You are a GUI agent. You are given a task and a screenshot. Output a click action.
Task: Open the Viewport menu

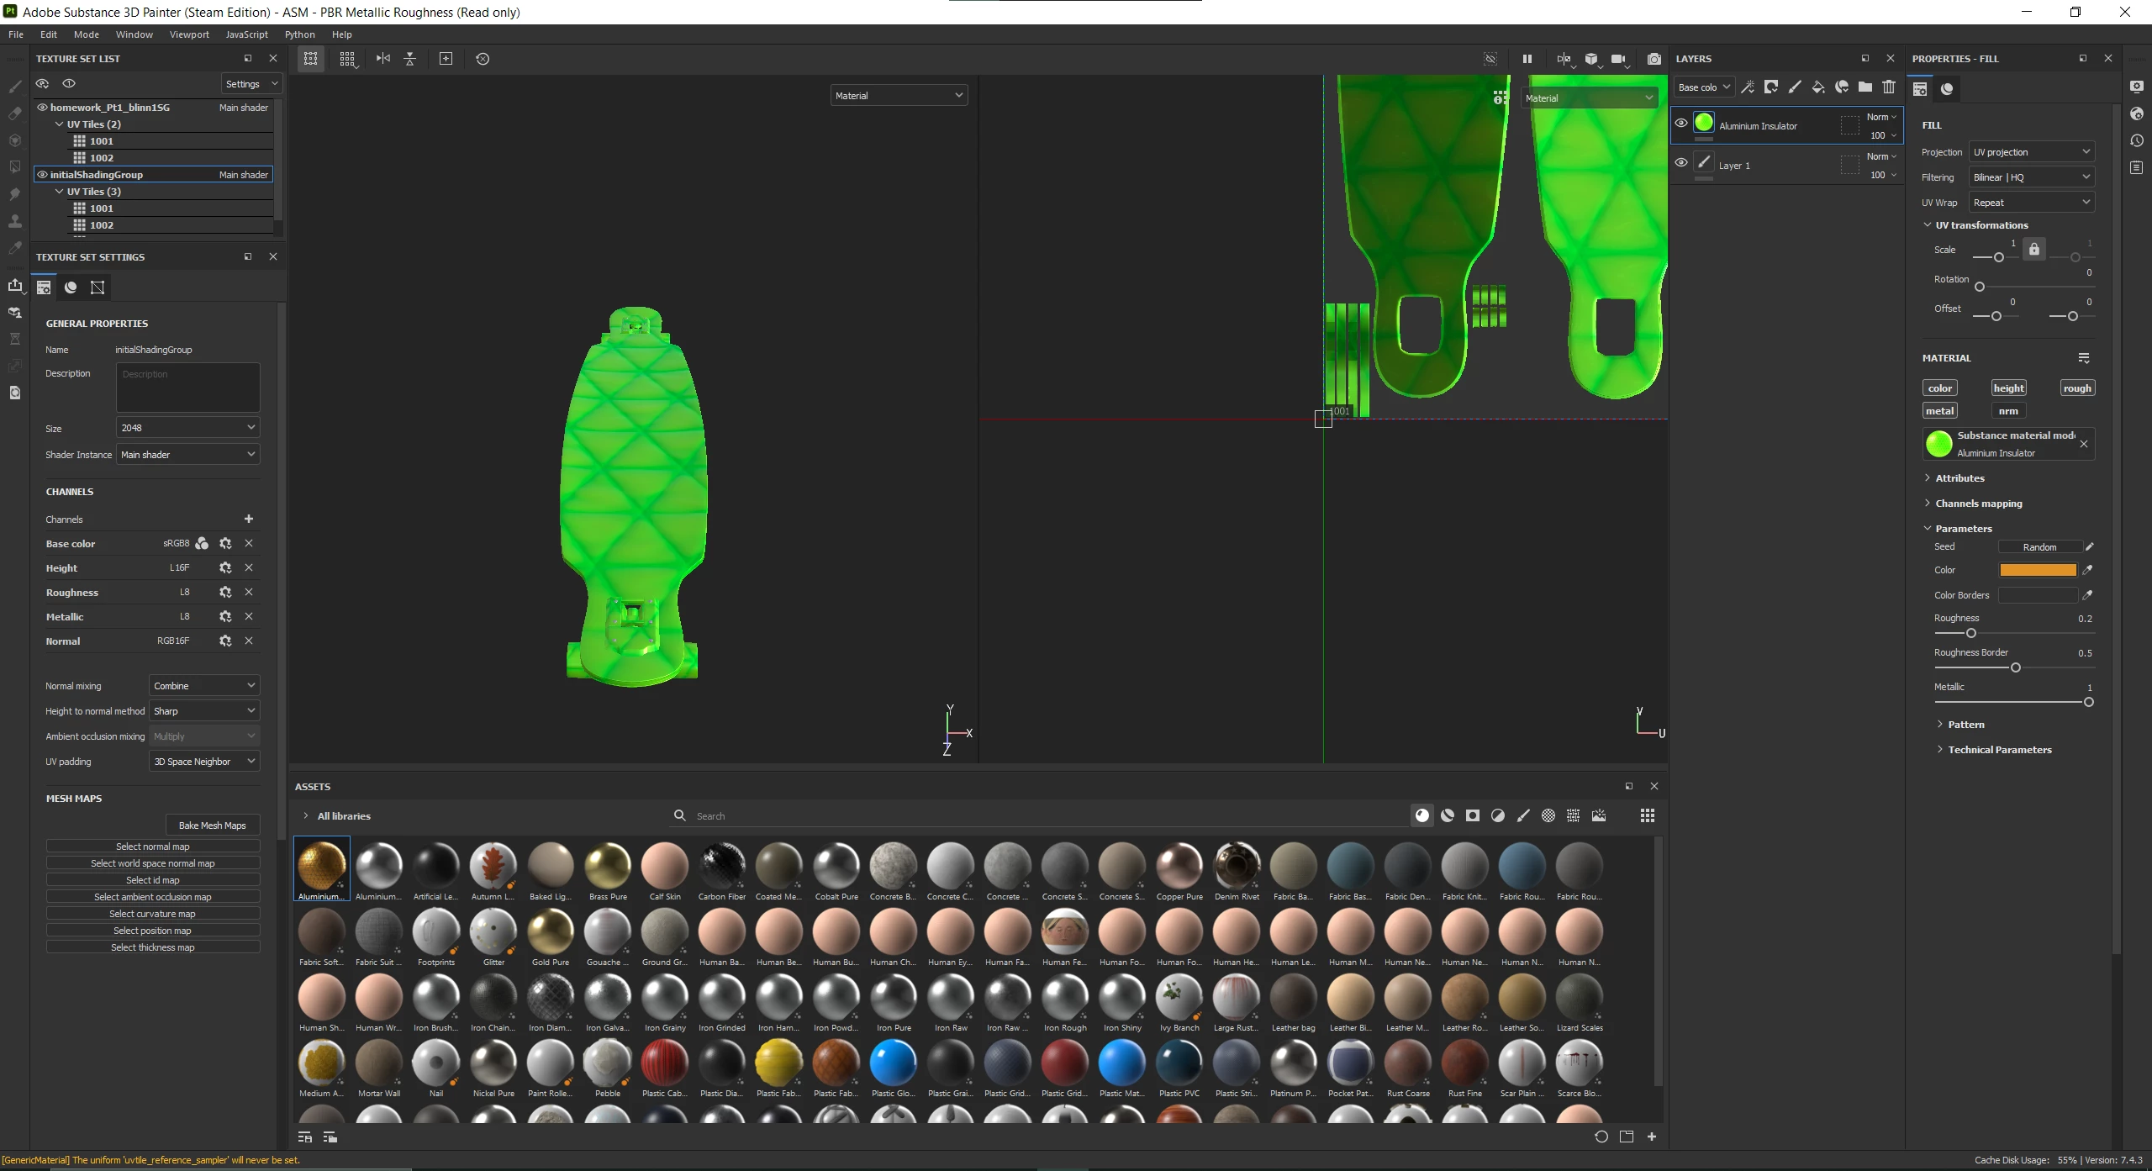point(189,34)
